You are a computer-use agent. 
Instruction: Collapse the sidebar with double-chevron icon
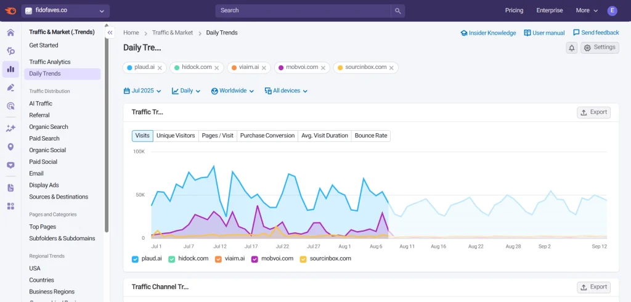[x=110, y=33]
